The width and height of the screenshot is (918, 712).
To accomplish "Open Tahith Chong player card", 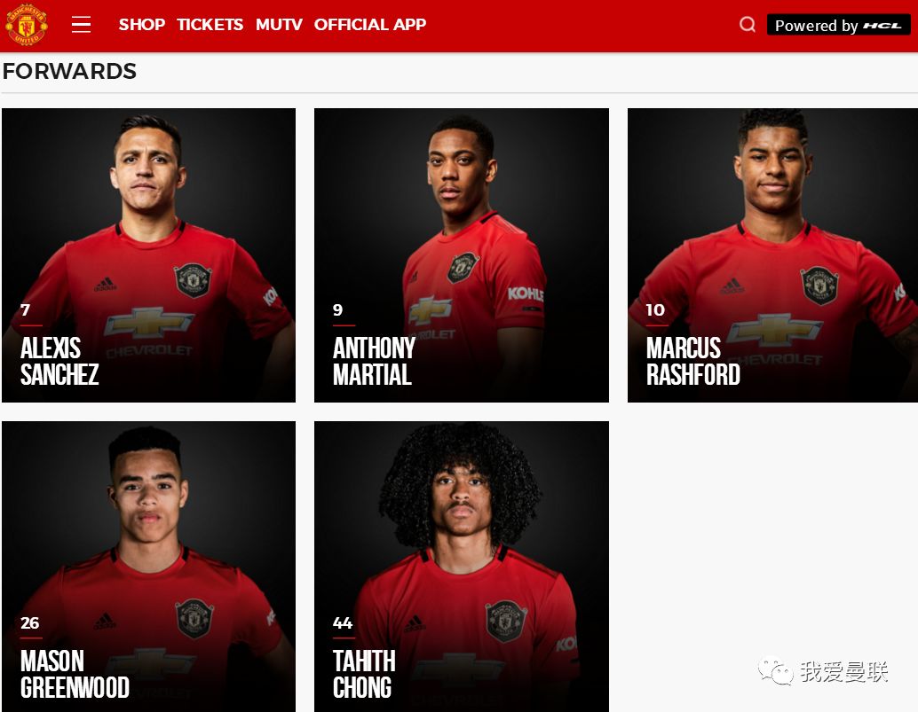I will click(x=462, y=567).
